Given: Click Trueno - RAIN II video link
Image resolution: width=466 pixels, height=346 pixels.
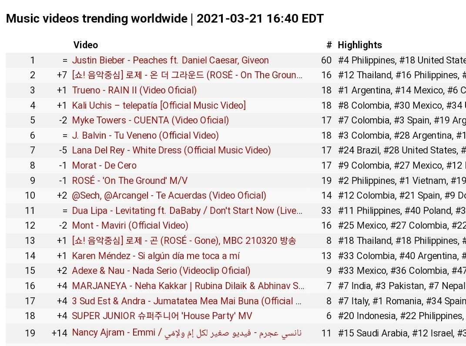Looking at the screenshot, I should click(134, 90).
